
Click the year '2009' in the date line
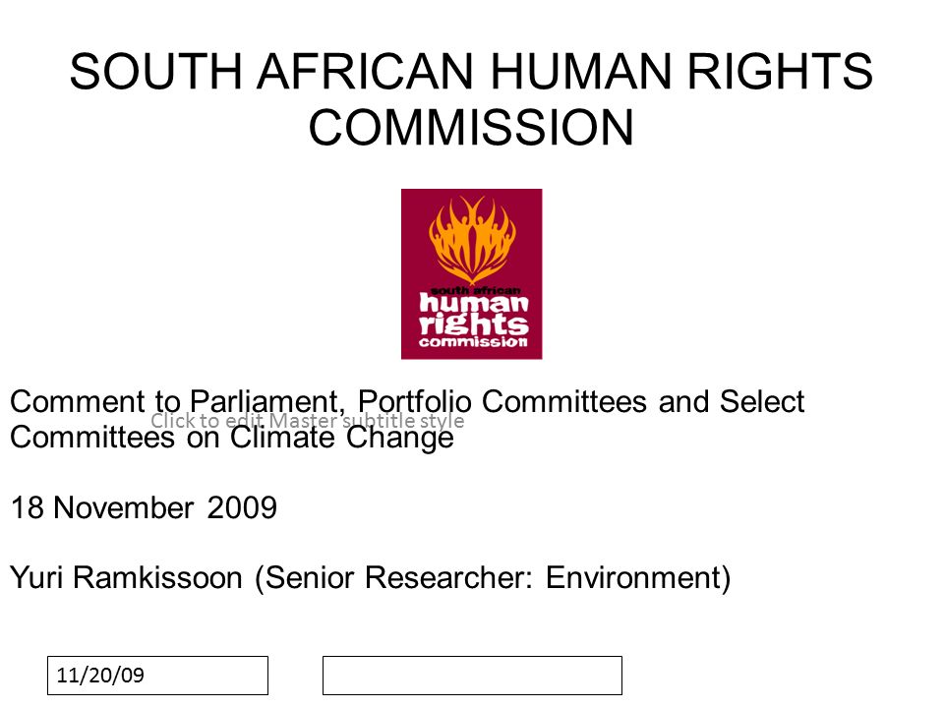tap(242, 507)
